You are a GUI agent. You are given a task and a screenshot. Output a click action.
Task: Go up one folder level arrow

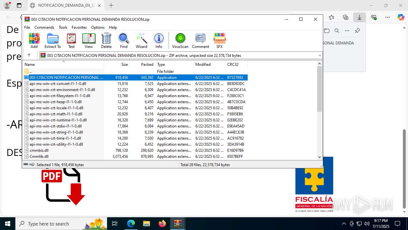tap(29, 55)
